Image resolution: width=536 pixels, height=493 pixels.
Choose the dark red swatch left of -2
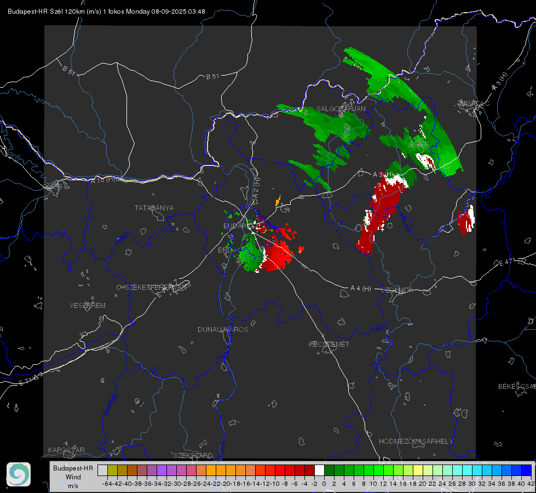(309, 470)
